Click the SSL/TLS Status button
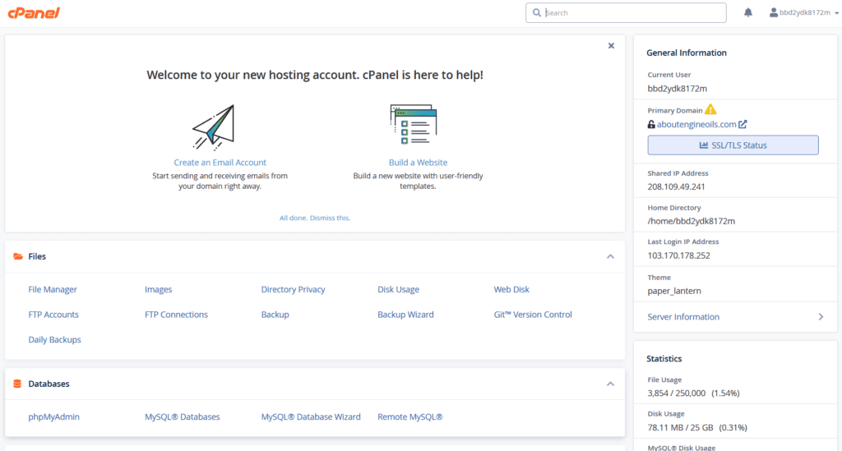 [733, 145]
